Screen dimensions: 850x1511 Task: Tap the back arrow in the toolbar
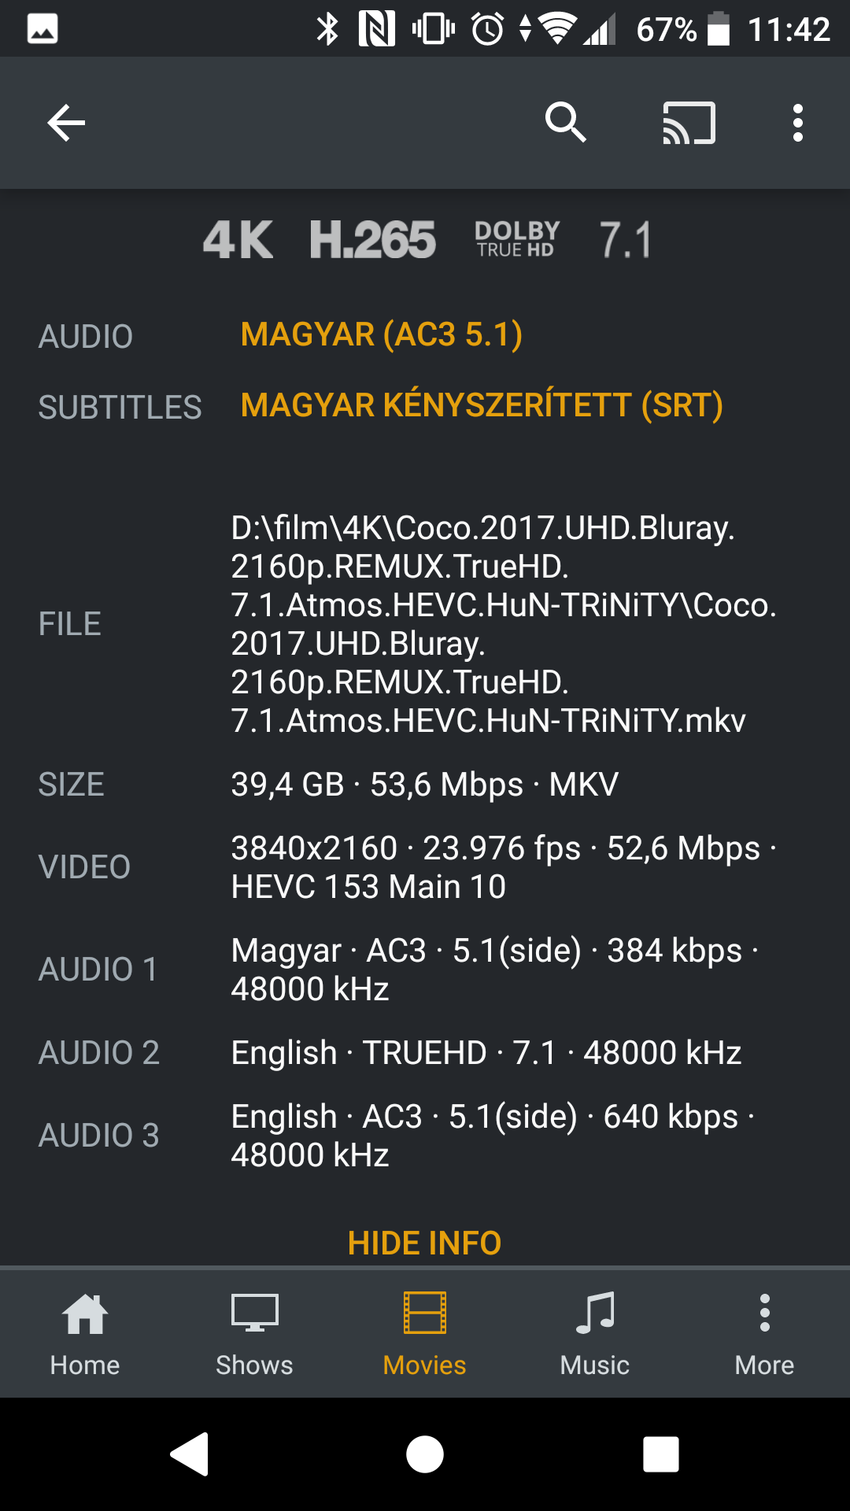[x=66, y=123]
